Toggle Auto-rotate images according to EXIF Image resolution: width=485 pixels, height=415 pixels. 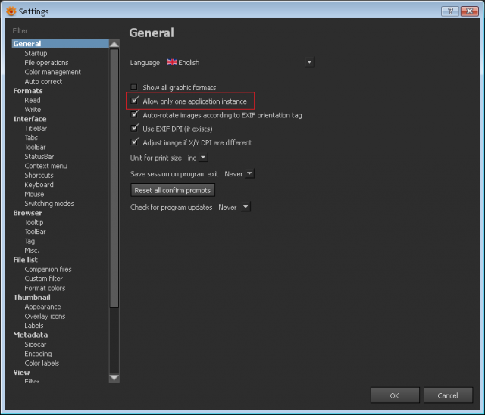click(134, 114)
